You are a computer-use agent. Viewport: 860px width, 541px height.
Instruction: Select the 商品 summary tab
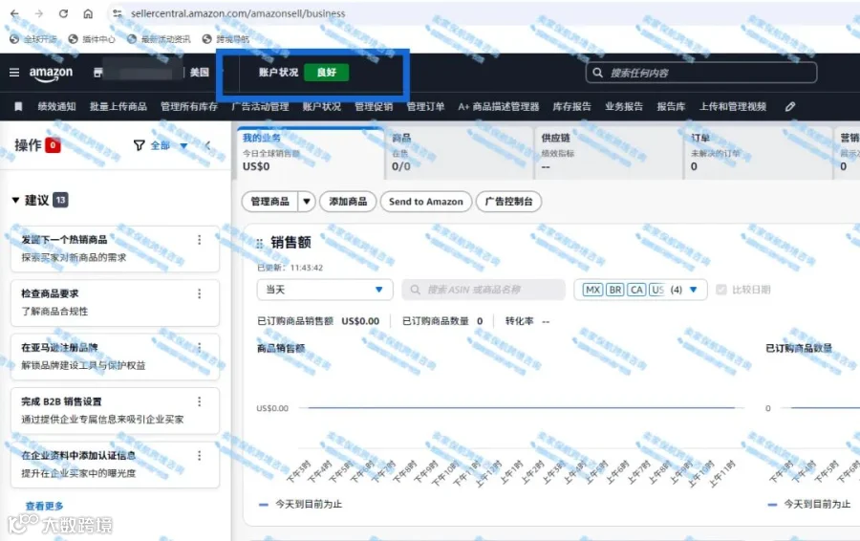click(459, 153)
